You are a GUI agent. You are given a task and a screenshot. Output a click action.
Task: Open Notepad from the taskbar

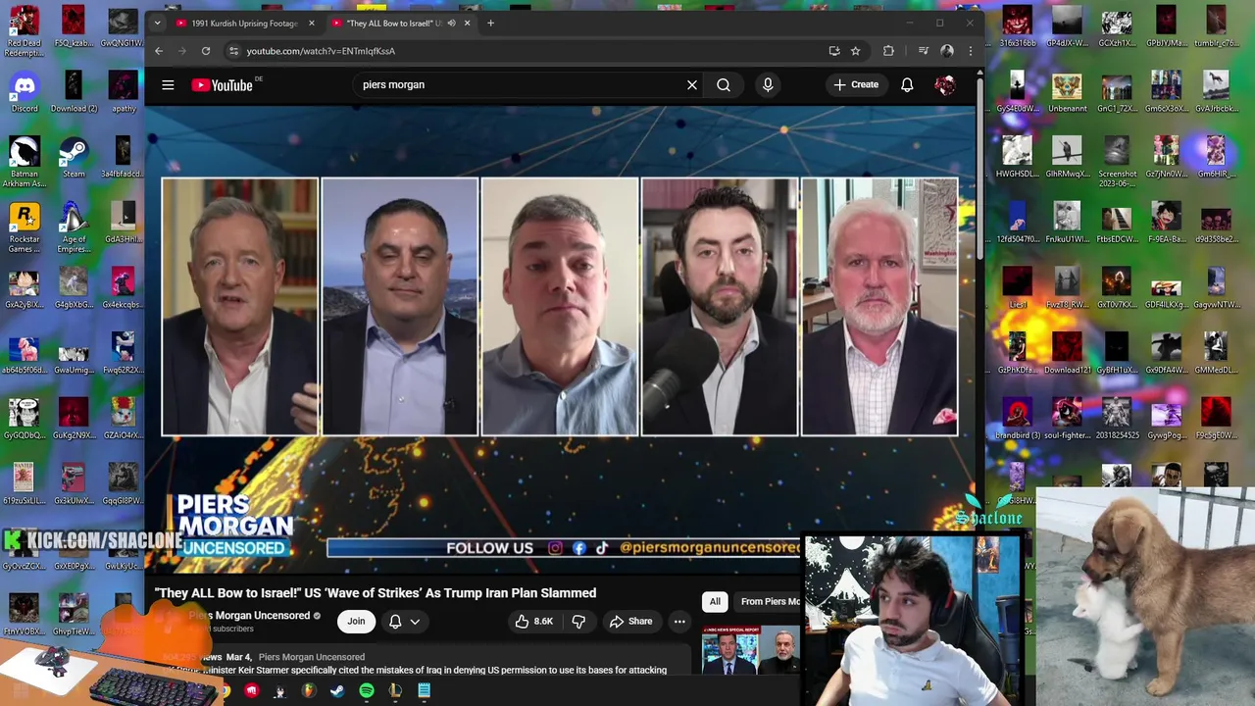click(424, 691)
